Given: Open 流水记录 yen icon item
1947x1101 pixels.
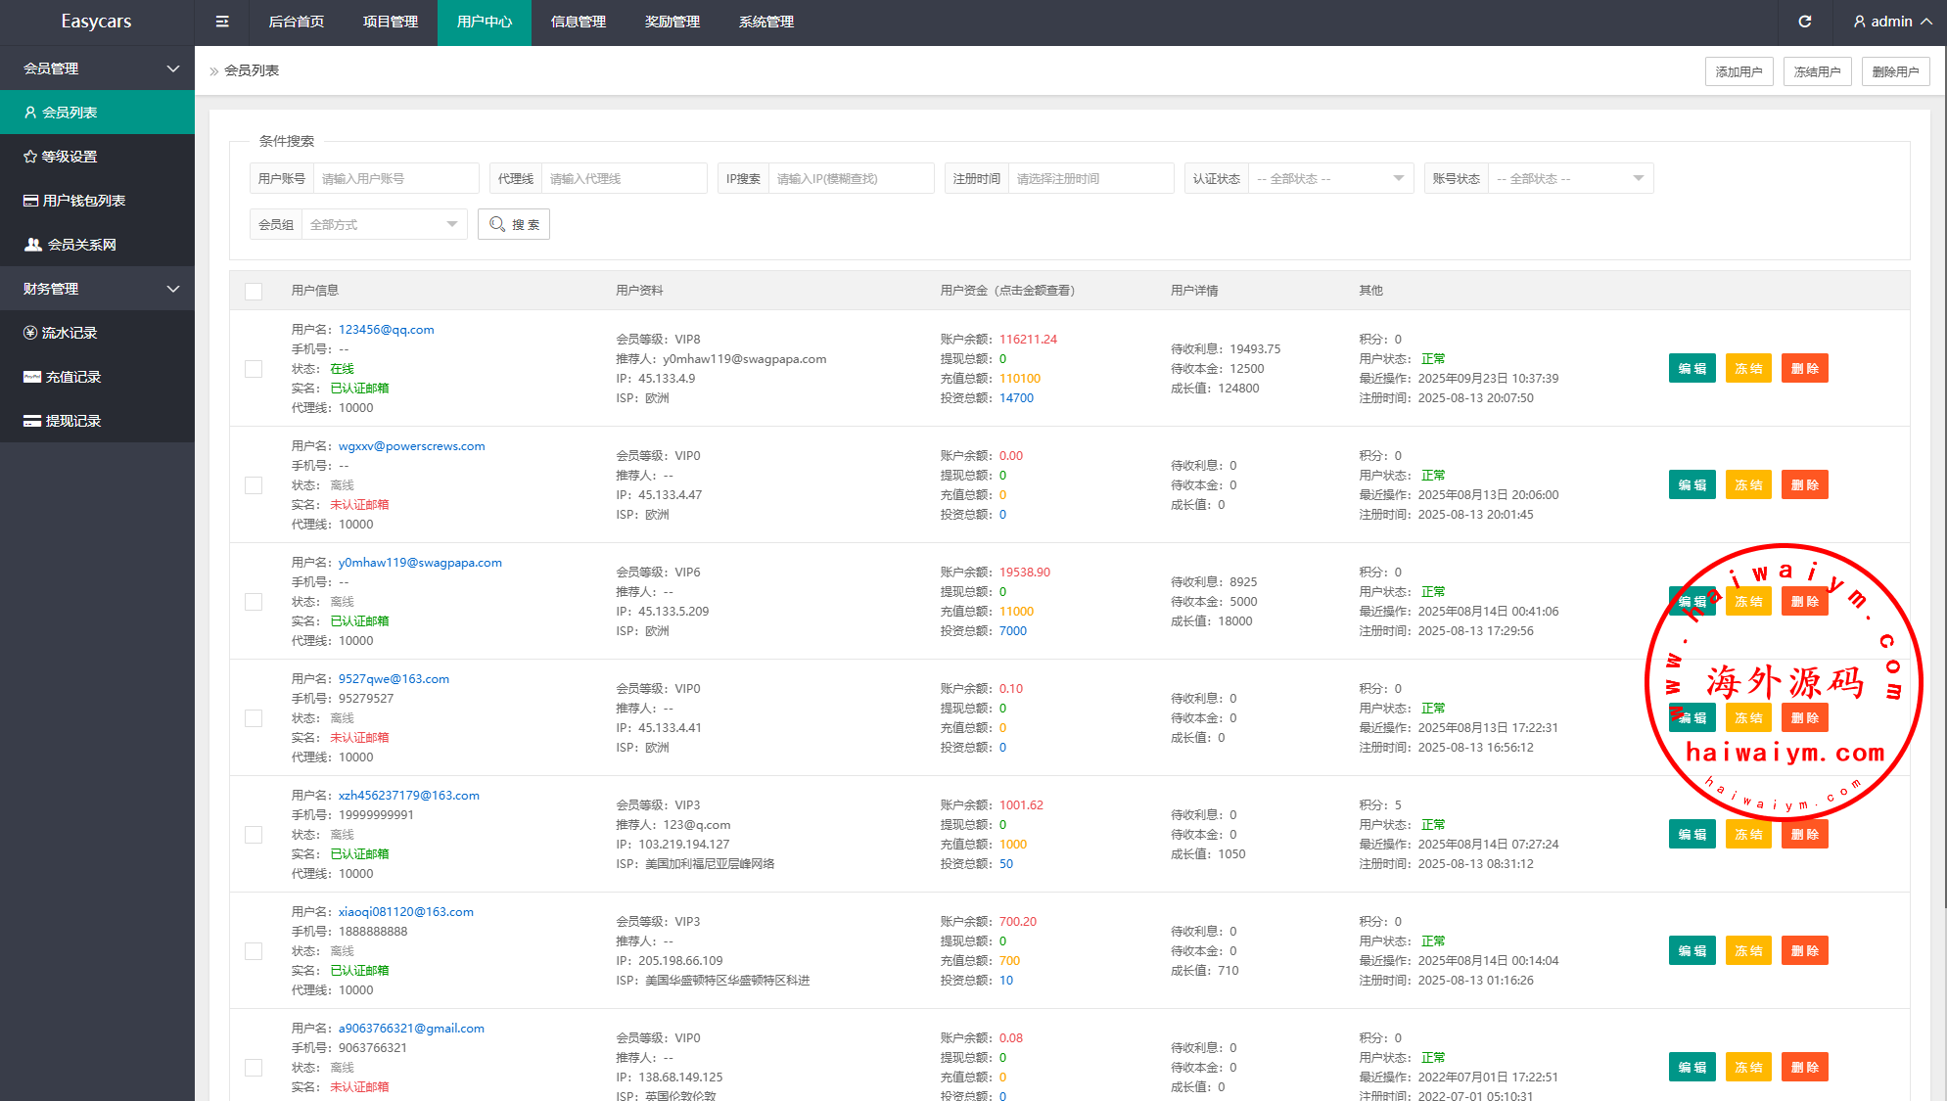Looking at the screenshot, I should (61, 333).
